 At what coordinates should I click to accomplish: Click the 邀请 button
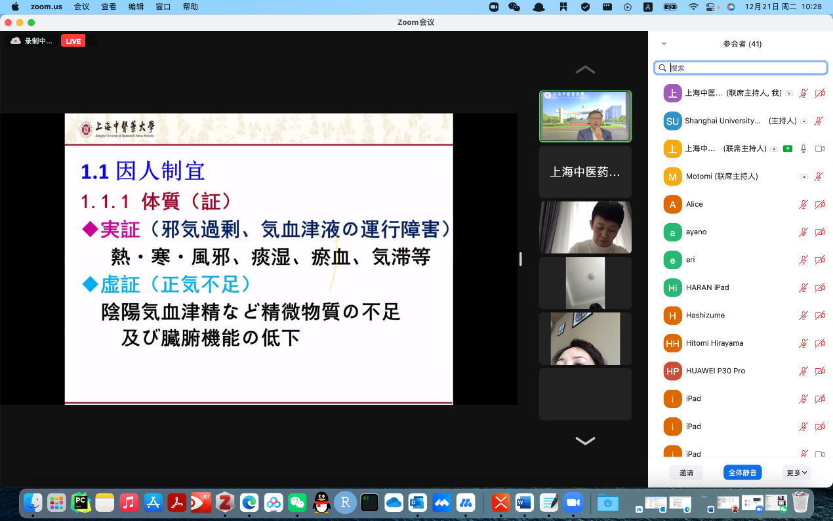(686, 472)
